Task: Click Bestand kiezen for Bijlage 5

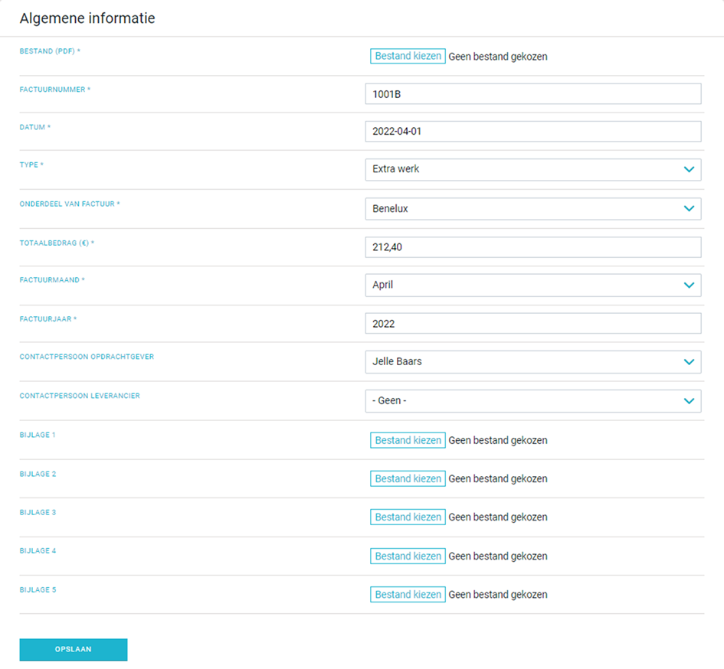Action: (x=408, y=594)
